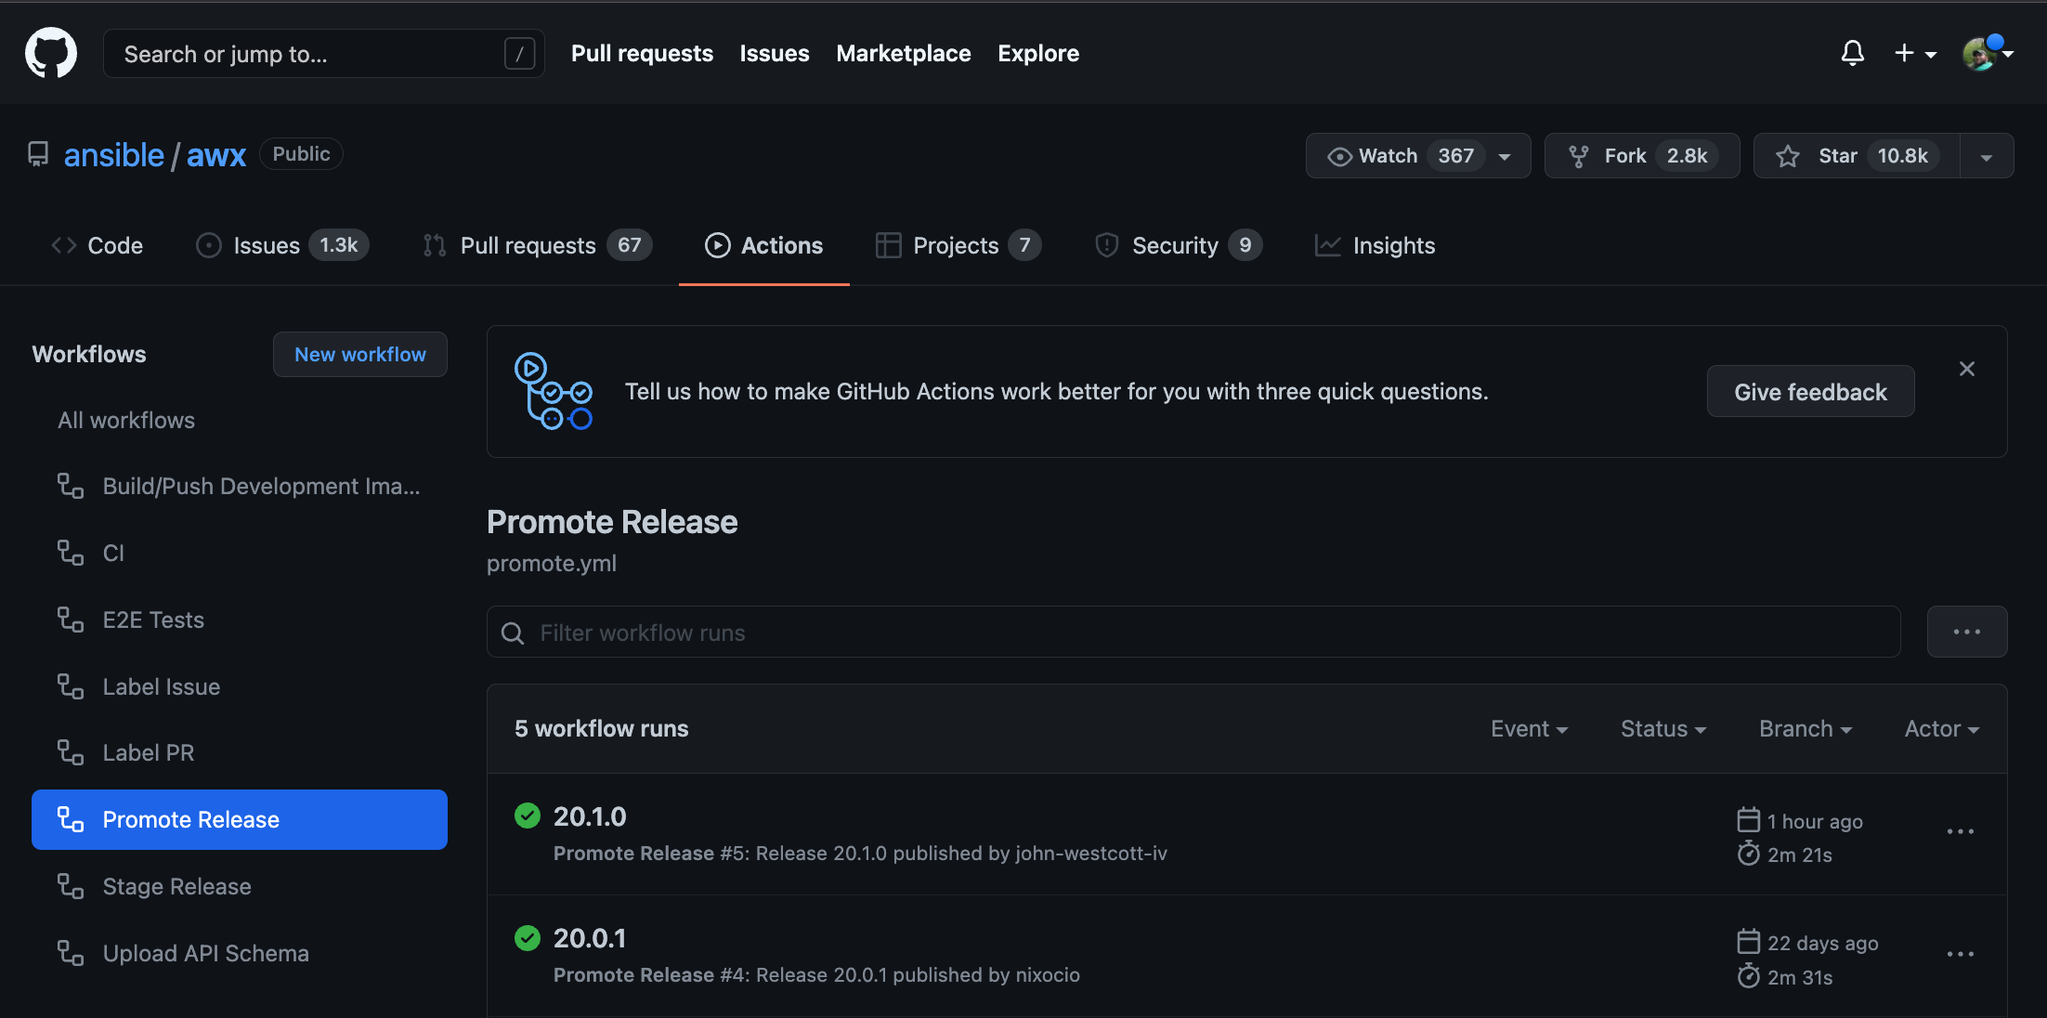The image size is (2047, 1018).
Task: Expand the Branch filter dropdown
Action: [1804, 728]
